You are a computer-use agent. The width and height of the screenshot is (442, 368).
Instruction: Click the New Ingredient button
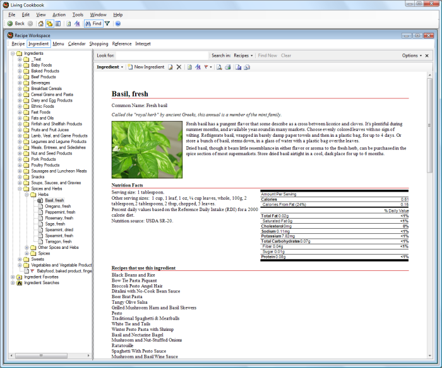[146, 67]
